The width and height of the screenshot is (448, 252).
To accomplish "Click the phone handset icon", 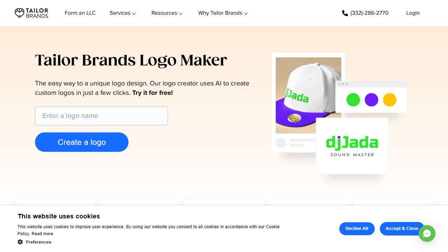I will click(x=345, y=13).
